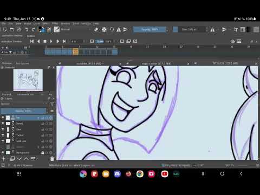260x195 pixels.
Task: Add a new layer
Action: [x=3, y=159]
